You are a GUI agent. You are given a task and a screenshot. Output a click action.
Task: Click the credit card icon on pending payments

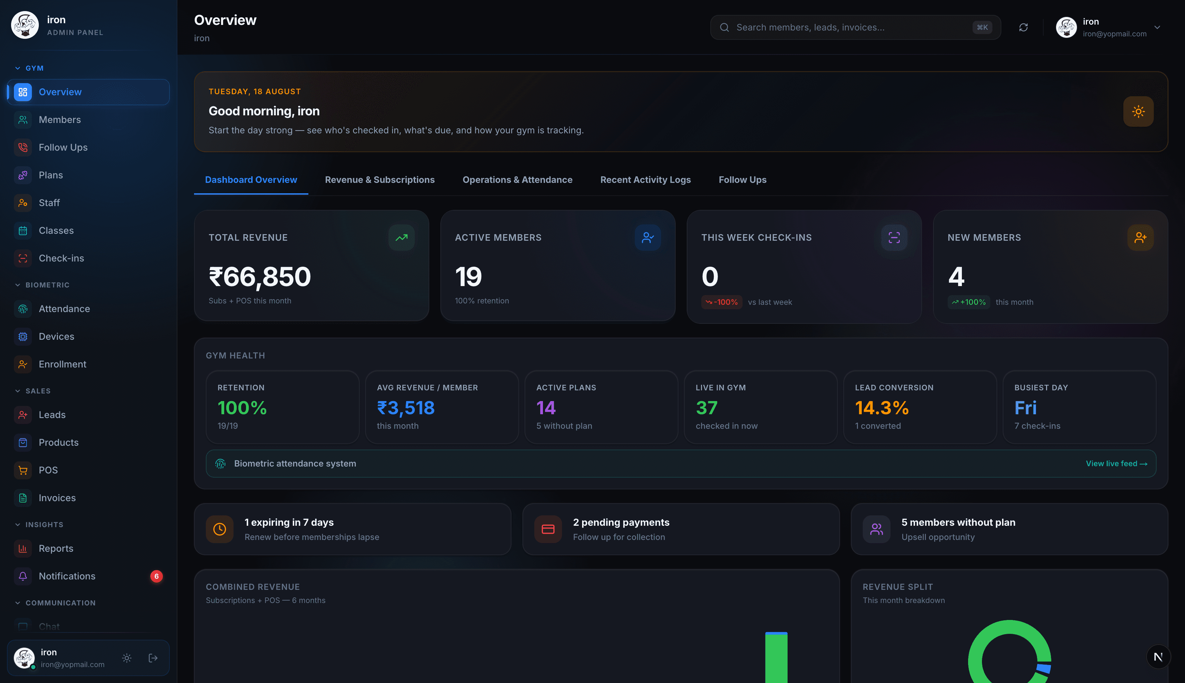coord(548,529)
